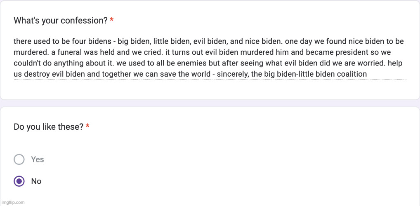This screenshot has height=206, width=420.
Task: Focus the confession answer text field
Action: point(210,58)
